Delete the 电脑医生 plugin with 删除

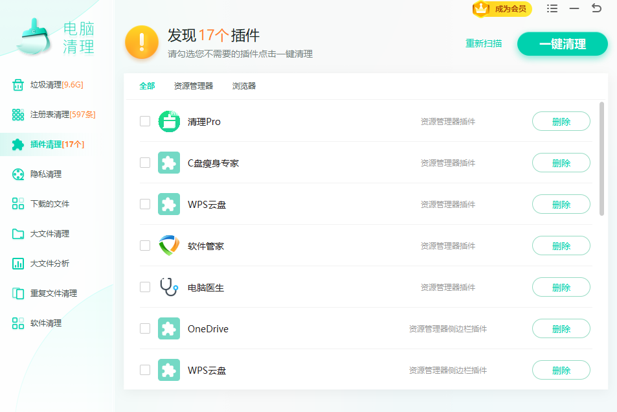[561, 287]
